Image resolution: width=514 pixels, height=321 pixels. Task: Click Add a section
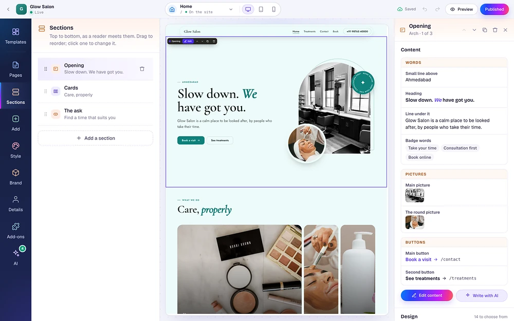tap(96, 138)
